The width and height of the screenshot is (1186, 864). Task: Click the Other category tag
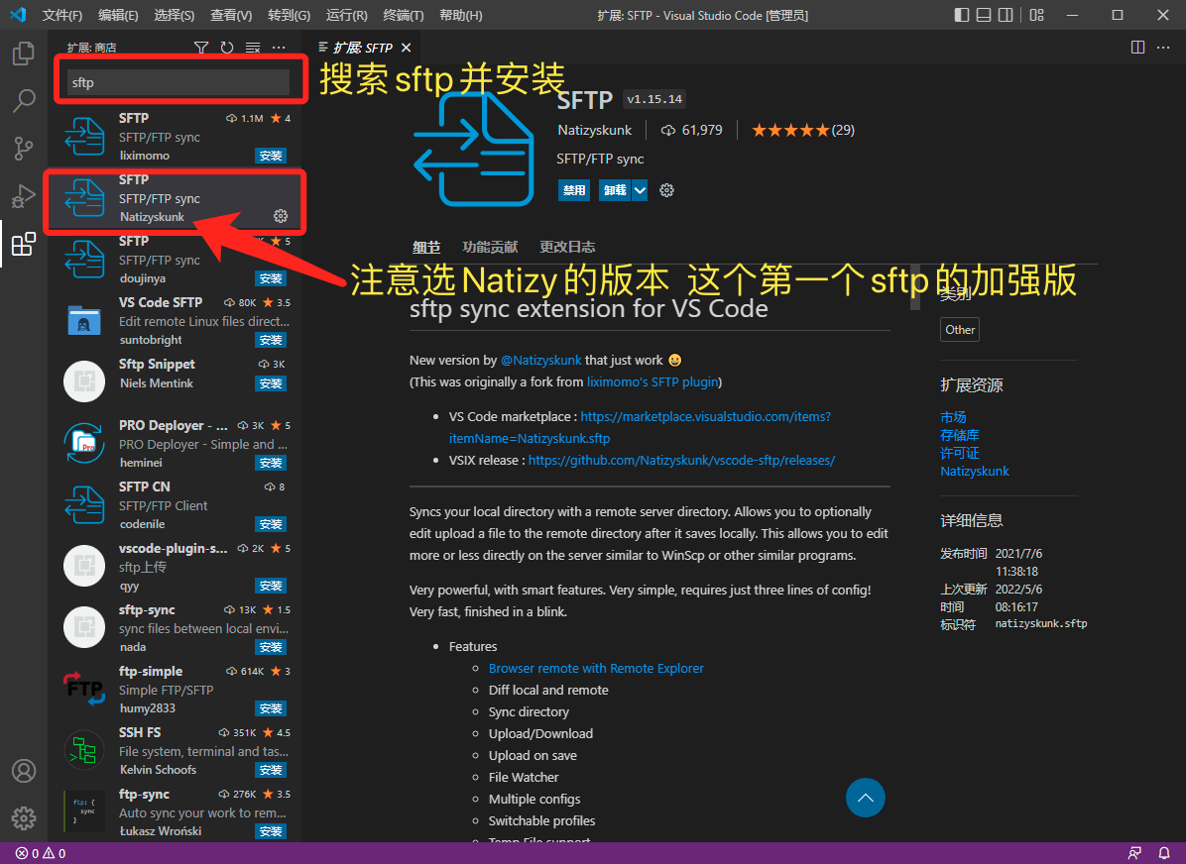point(960,330)
